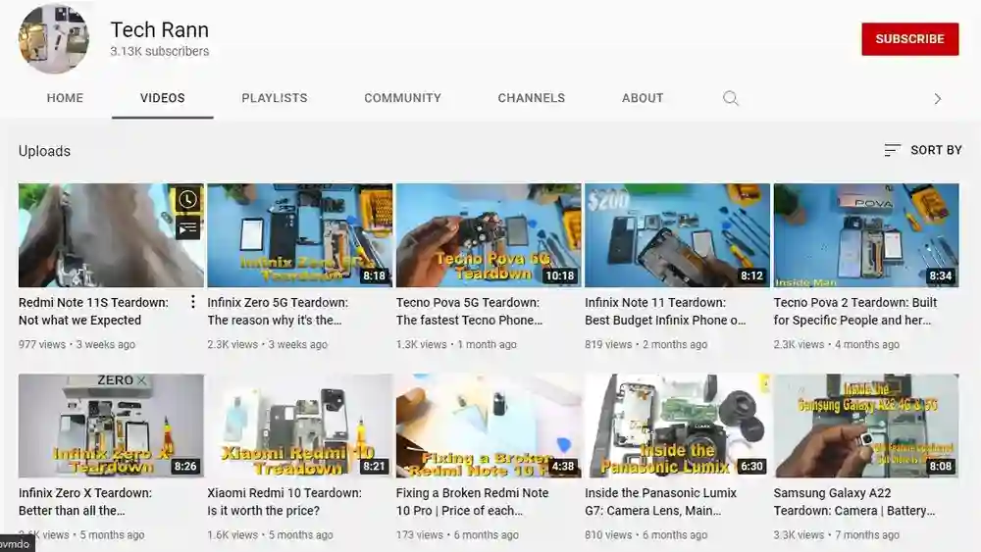Play the Xiaomi Redmi 10 Teardown thumbnail
This screenshot has height=552, width=981.
[x=299, y=426]
